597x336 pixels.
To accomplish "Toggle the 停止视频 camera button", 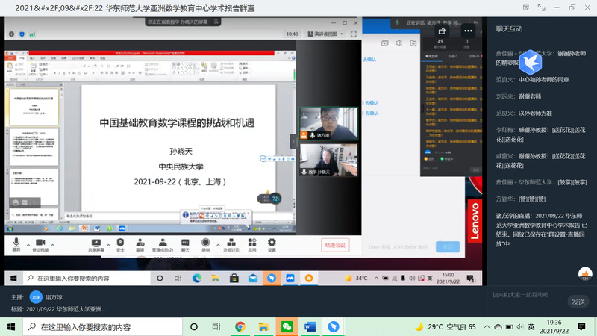I will [x=40, y=245].
